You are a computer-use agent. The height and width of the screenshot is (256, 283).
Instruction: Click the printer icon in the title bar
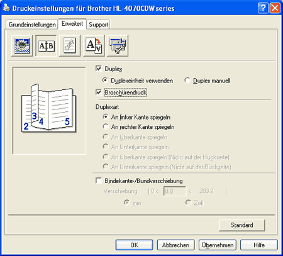tap(6, 8)
